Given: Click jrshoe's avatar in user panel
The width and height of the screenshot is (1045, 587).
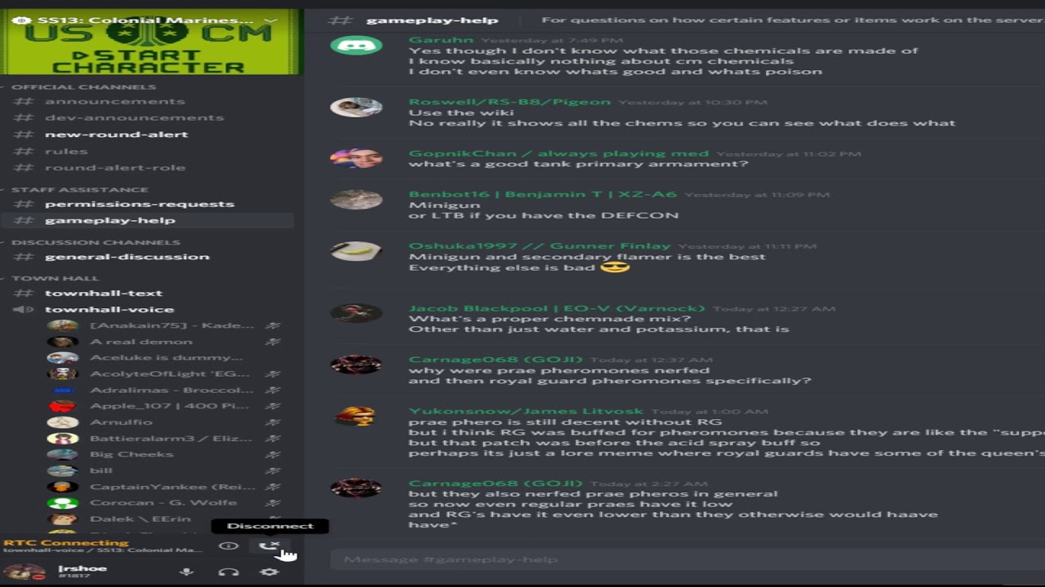Looking at the screenshot, I should coord(24,572).
